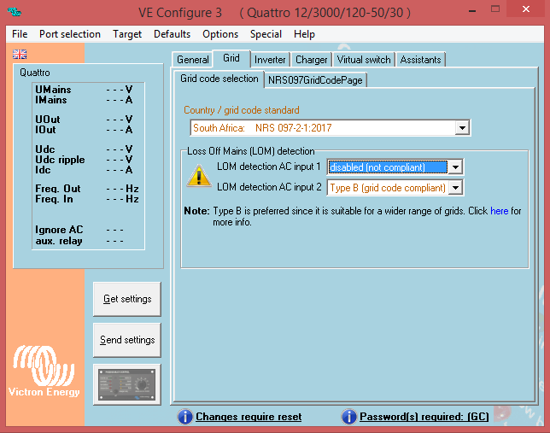Screen dimensions: 550x433
Task: Click the UK flag language icon
Action: (x=20, y=54)
